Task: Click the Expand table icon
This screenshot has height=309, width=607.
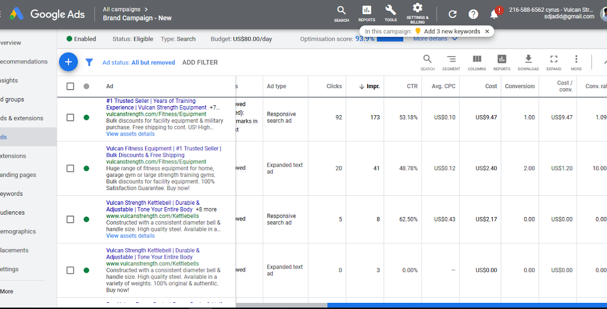Action: coord(553,62)
